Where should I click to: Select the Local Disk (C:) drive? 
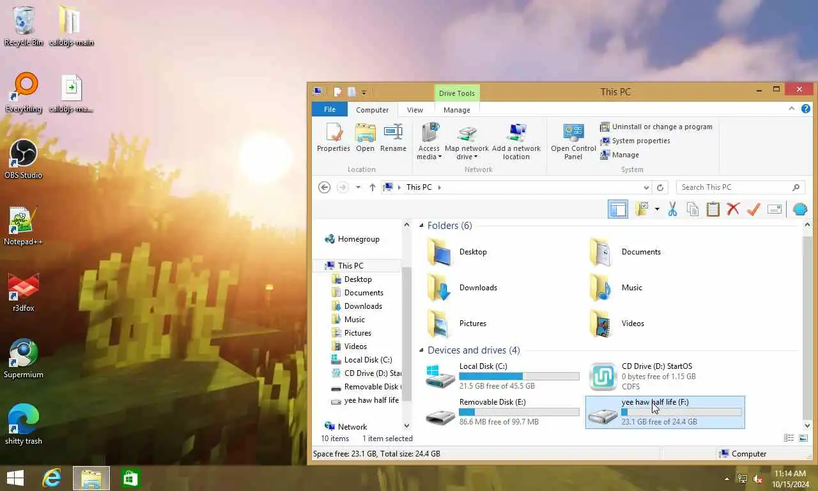502,377
